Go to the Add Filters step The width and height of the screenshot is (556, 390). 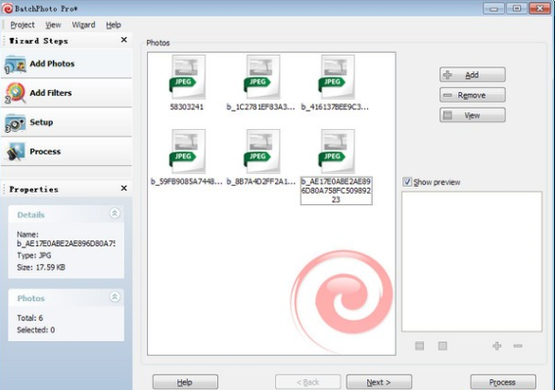click(67, 93)
